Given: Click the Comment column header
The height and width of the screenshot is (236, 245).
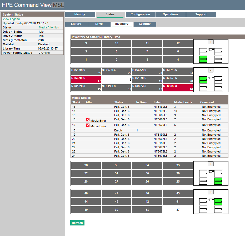Looking at the screenshot, I should (x=207, y=102).
